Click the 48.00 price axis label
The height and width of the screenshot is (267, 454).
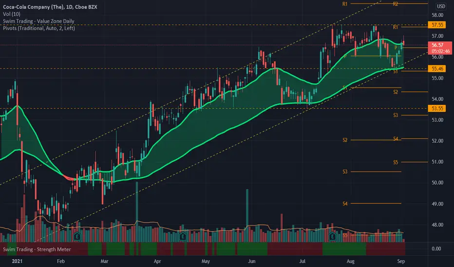(437, 225)
